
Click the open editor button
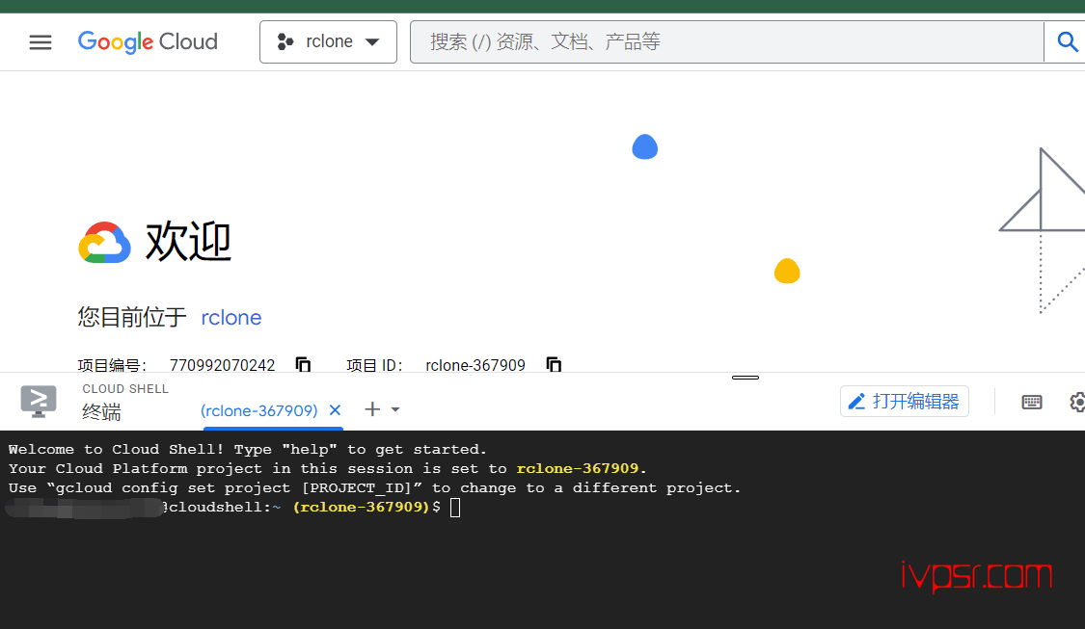coord(905,401)
